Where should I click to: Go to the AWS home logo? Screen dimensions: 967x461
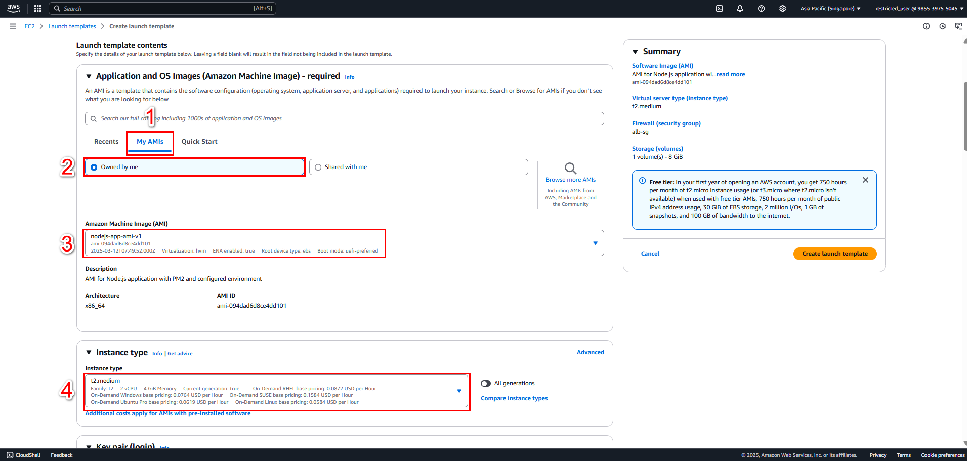coord(14,8)
